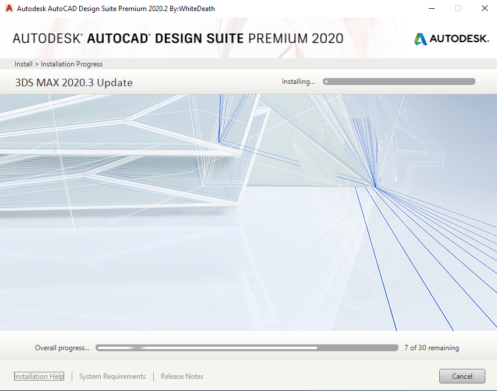This screenshot has width=497, height=391.
Task: Click the Cancel button
Action: tap(462, 376)
